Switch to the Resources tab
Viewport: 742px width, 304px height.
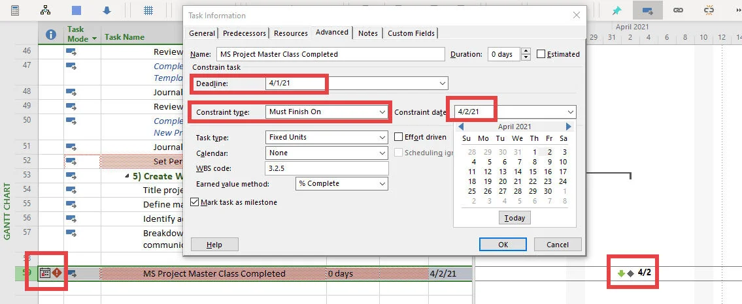pyautogui.click(x=290, y=33)
